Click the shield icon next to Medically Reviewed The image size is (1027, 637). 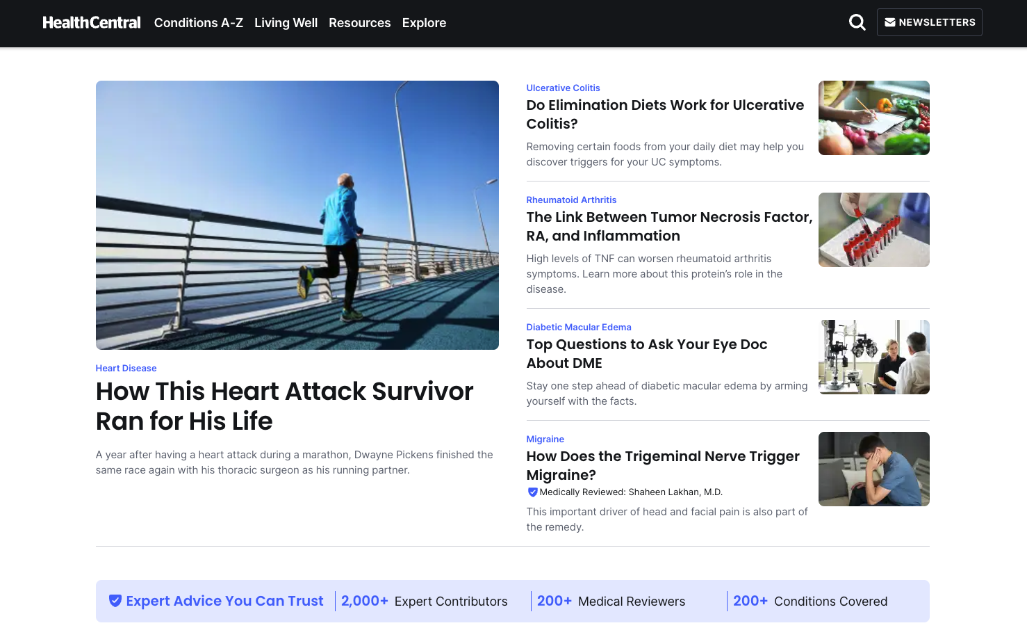point(532,492)
